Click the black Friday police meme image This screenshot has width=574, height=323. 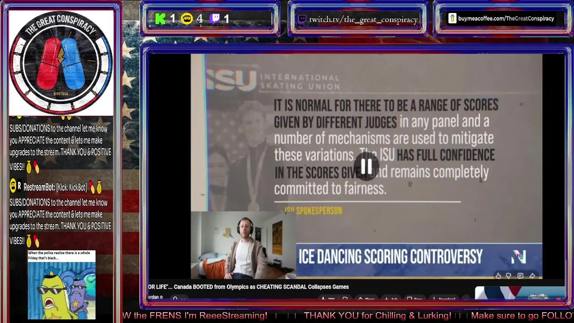tap(61, 285)
